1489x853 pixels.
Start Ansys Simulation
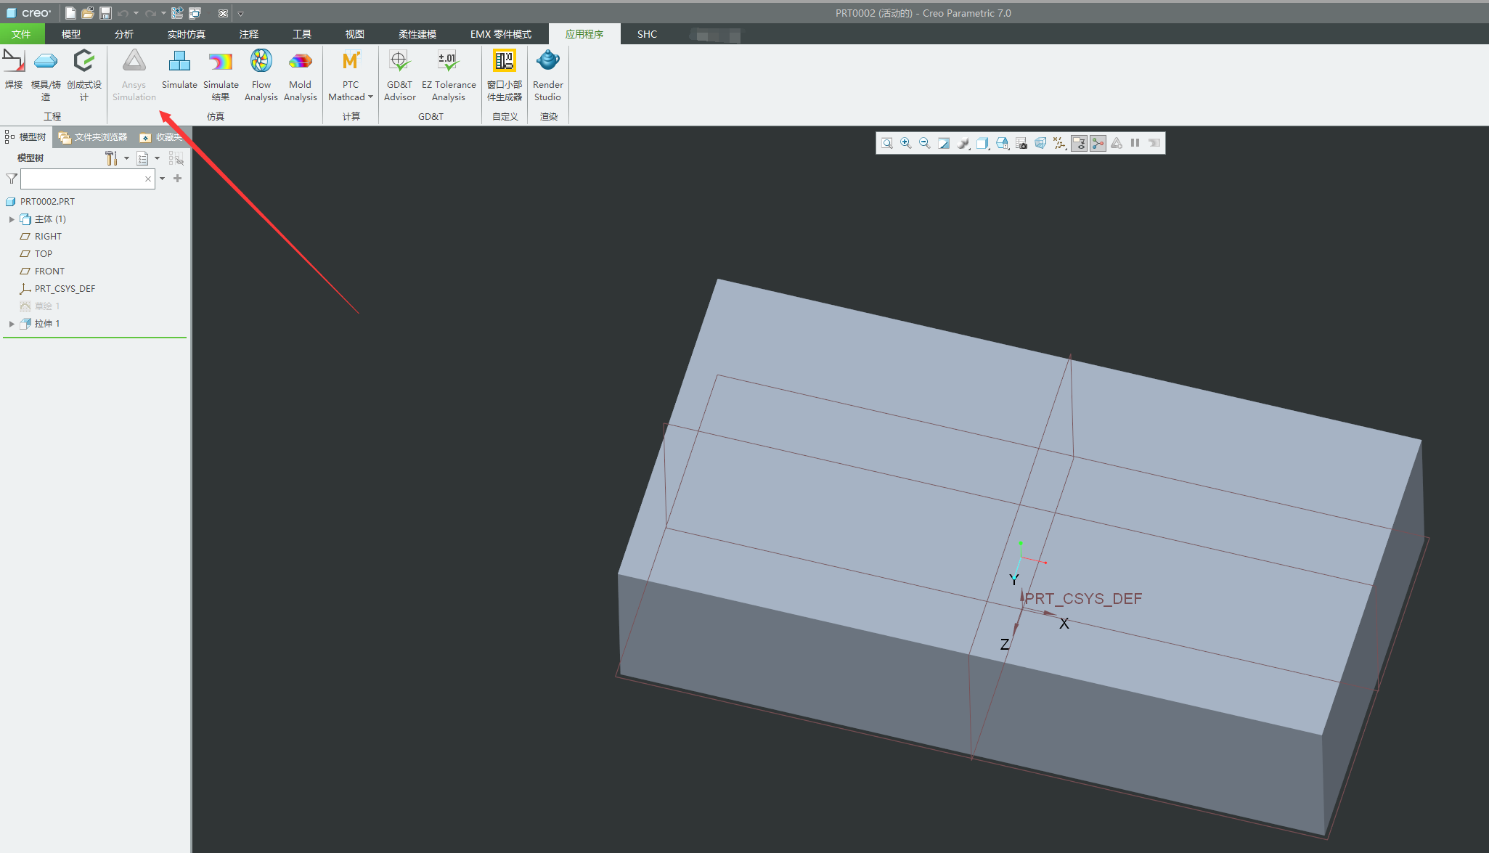[x=134, y=75]
